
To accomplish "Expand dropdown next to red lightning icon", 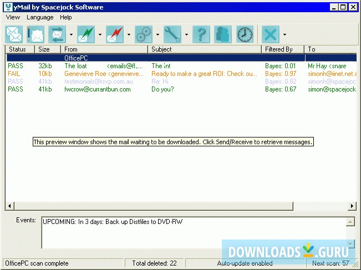I will [x=129, y=34].
